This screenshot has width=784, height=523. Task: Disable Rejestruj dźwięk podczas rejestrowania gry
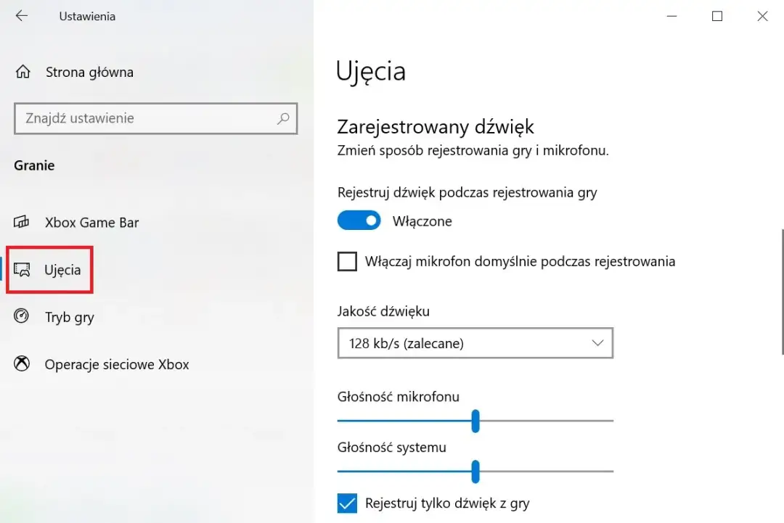pyautogui.click(x=359, y=220)
